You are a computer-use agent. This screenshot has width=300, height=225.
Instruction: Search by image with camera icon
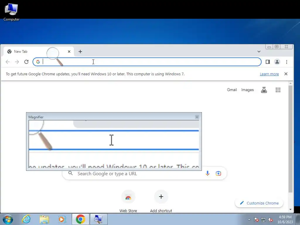[218, 173]
